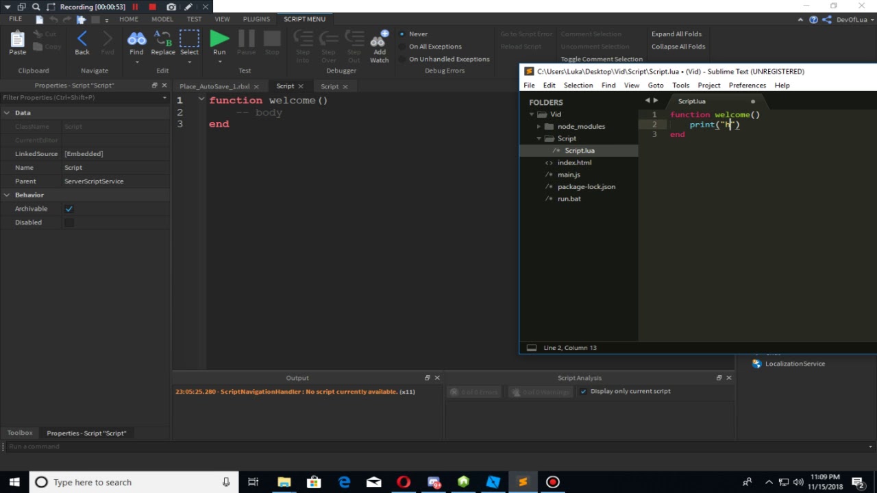This screenshot has height=493, width=877.
Task: Open run.bat in Sublime sidebar
Action: (x=569, y=199)
